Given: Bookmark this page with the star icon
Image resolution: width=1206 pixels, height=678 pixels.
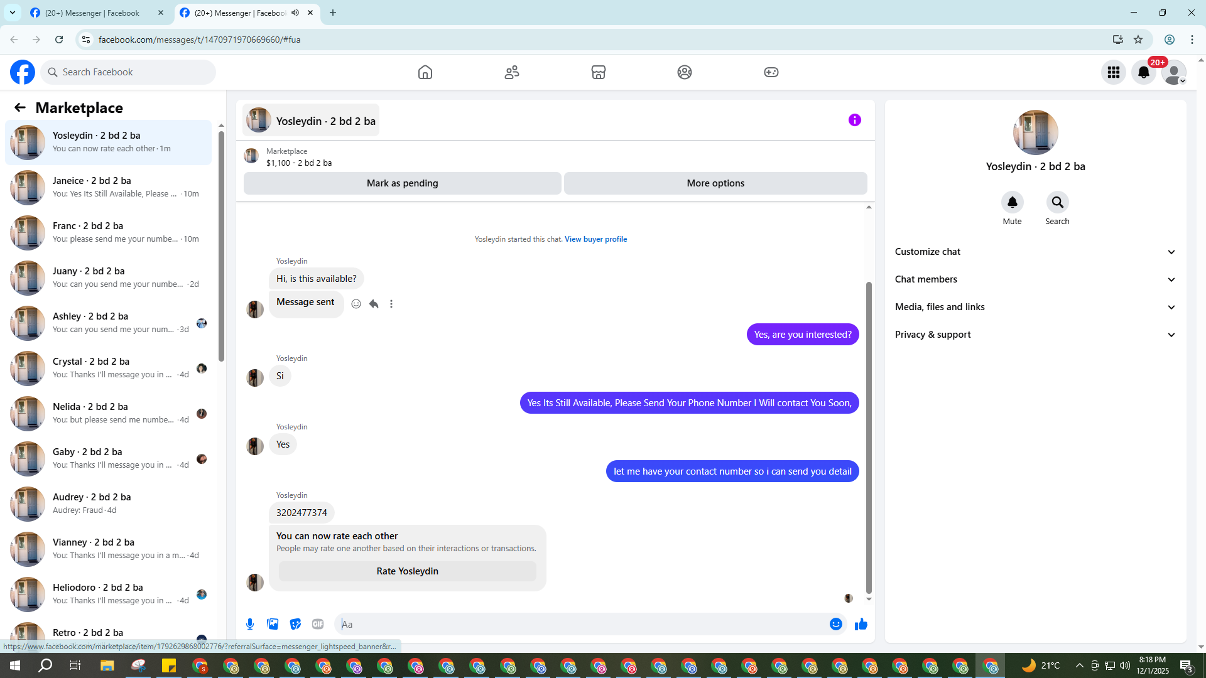Looking at the screenshot, I should (1138, 40).
